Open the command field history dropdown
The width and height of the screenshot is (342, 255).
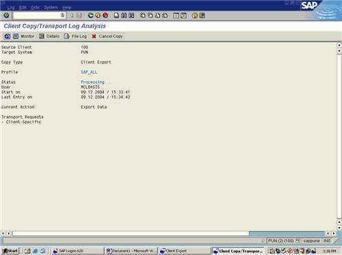(x=62, y=15)
